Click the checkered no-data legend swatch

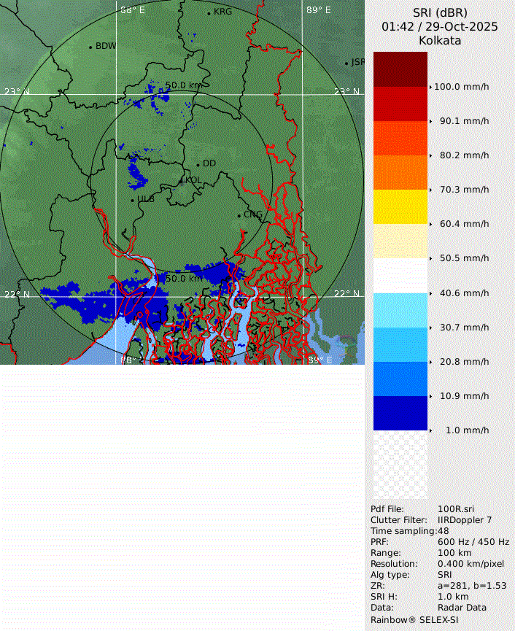400,465
